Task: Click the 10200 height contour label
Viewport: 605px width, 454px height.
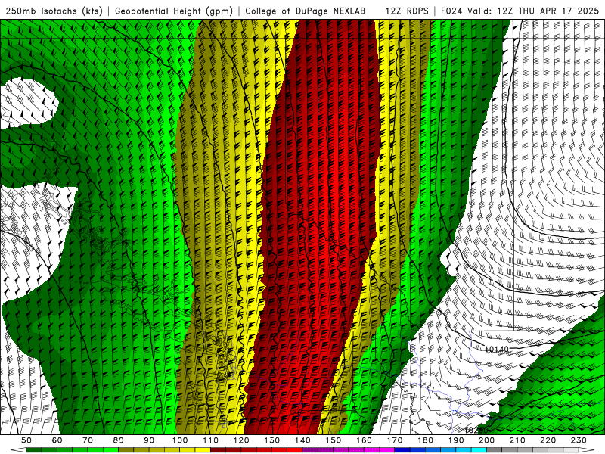Action: pyautogui.click(x=476, y=430)
